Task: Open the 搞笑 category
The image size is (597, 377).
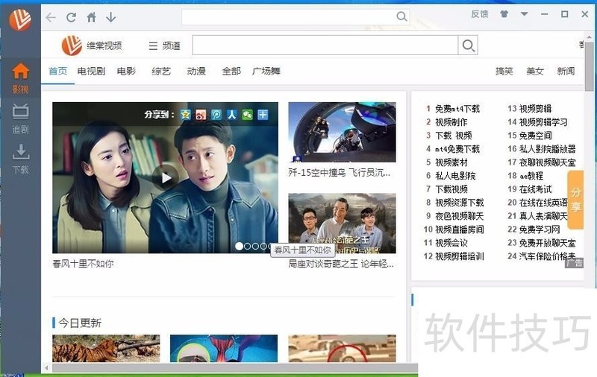Action: click(x=504, y=71)
